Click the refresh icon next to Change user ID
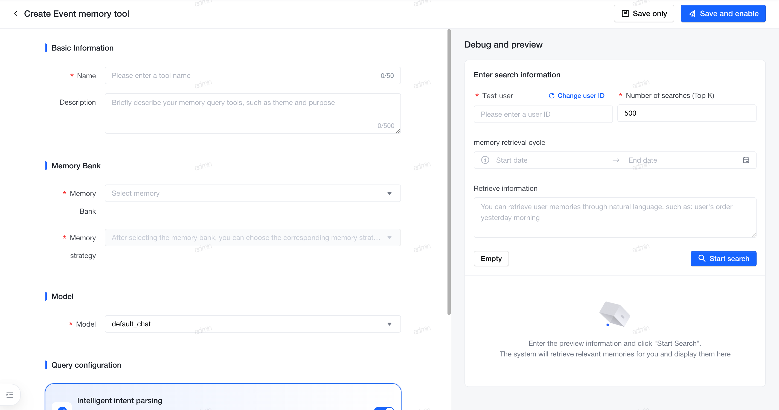The image size is (779, 410). pyautogui.click(x=551, y=96)
